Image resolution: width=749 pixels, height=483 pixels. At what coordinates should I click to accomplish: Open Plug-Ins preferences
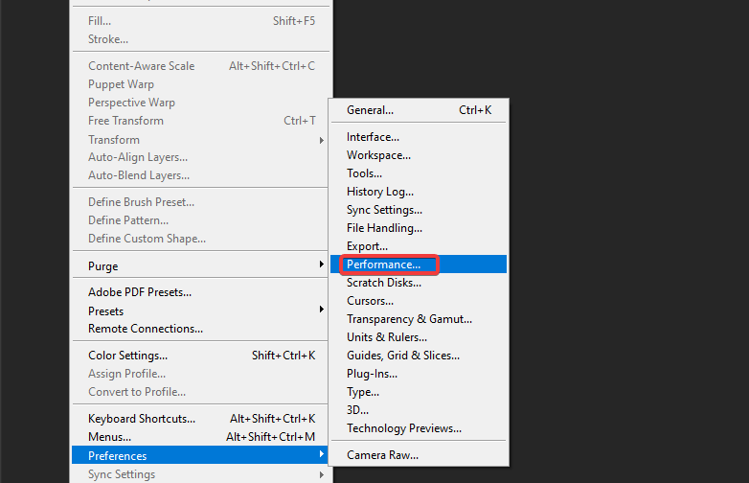tap(419, 374)
